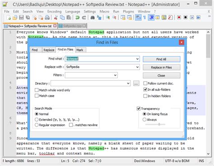Open the Macro menu

[104, 11]
